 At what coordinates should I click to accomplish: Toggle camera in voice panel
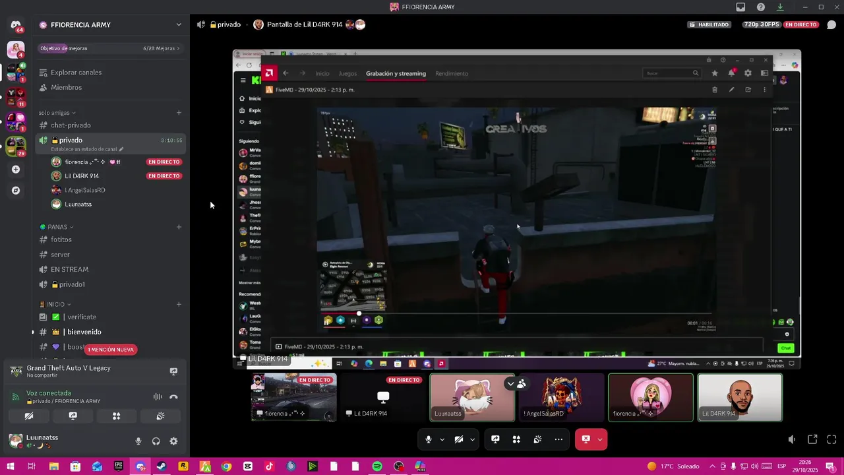(29, 416)
